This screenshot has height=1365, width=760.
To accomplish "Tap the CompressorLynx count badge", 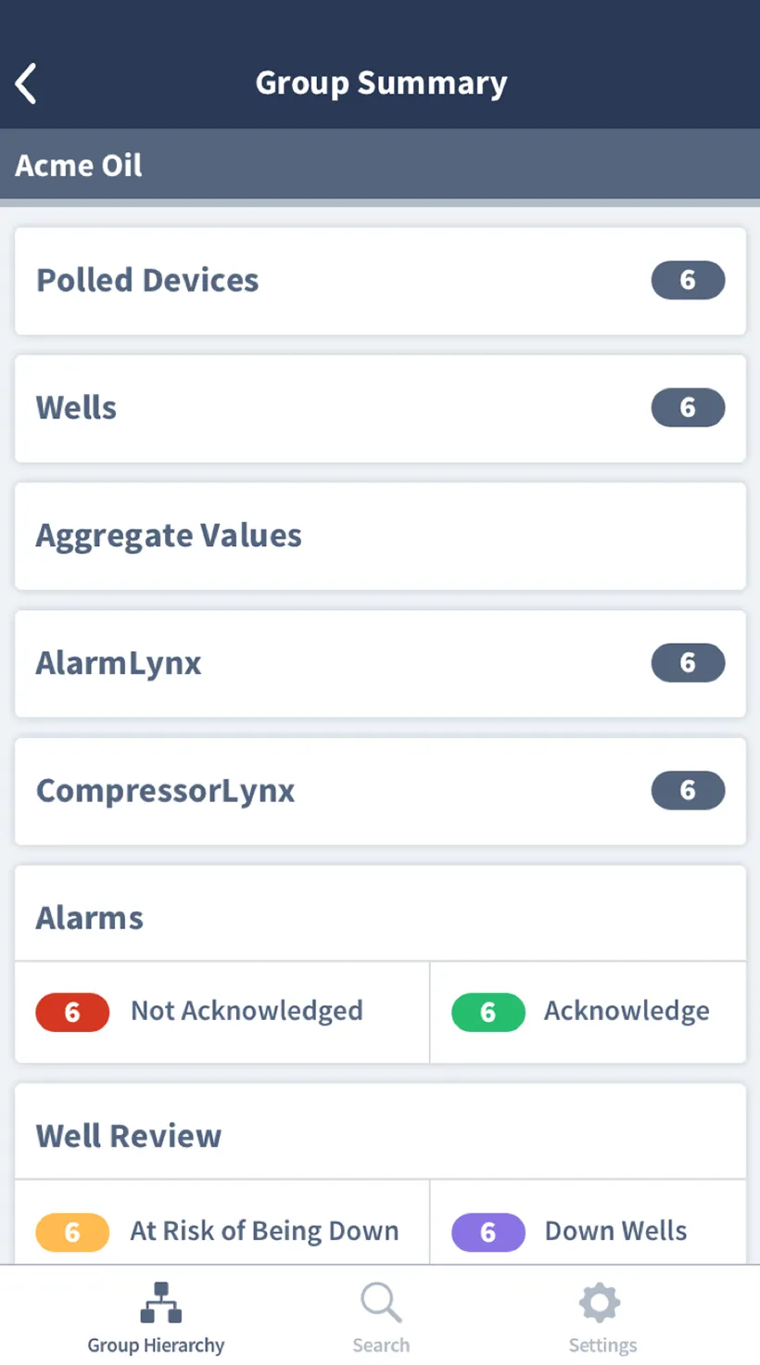I will [688, 790].
